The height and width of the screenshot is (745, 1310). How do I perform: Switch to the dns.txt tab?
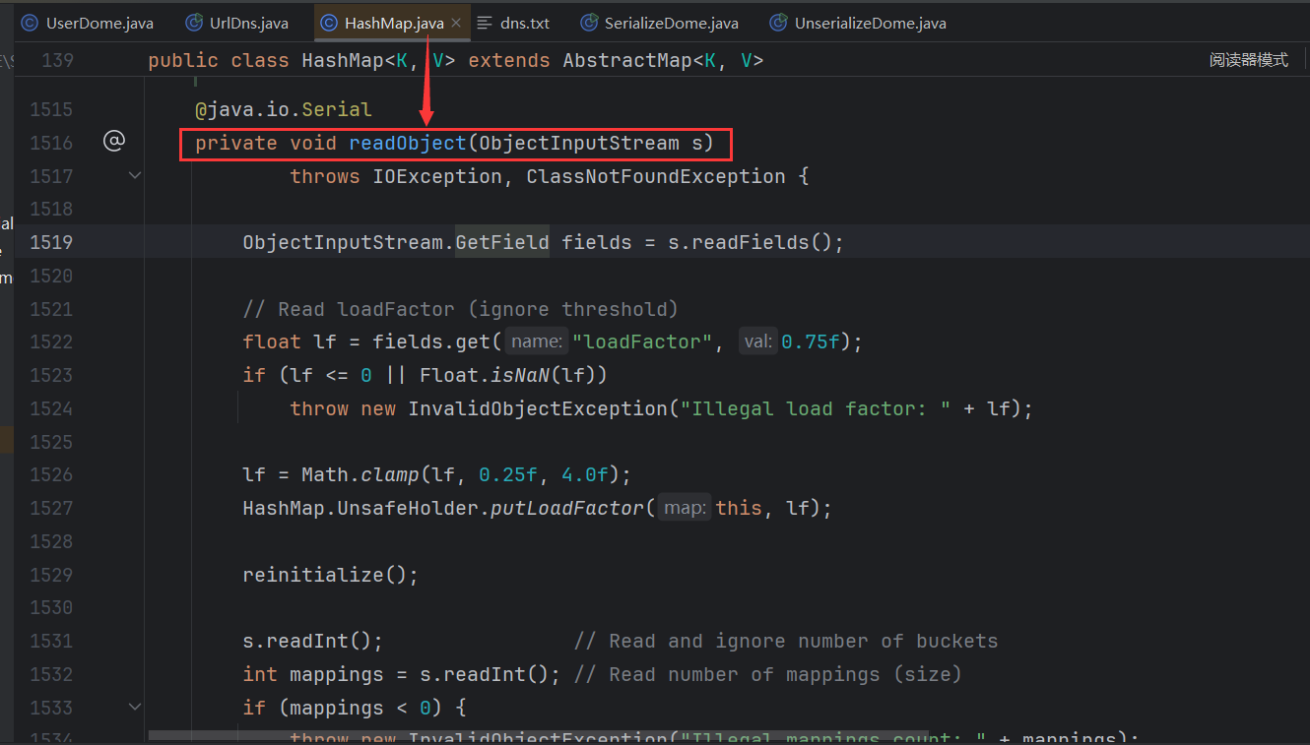[524, 23]
